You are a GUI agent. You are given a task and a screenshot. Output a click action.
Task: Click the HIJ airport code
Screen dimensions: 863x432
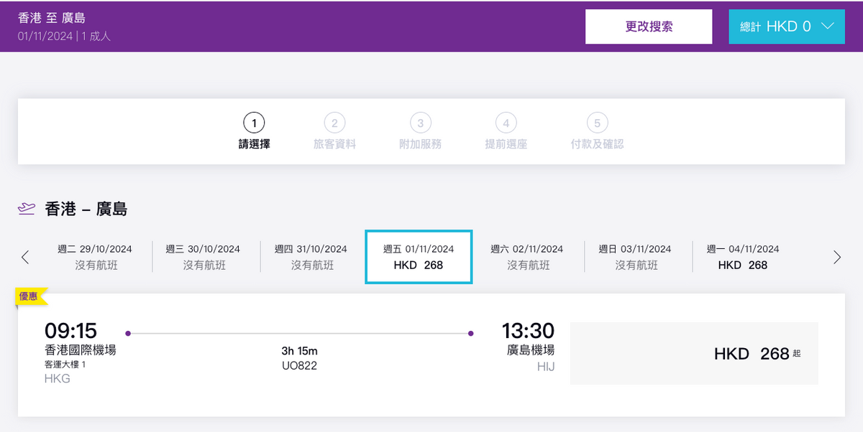(546, 367)
